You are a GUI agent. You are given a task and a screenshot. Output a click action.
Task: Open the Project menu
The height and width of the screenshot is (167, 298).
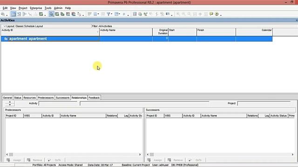(23, 8)
